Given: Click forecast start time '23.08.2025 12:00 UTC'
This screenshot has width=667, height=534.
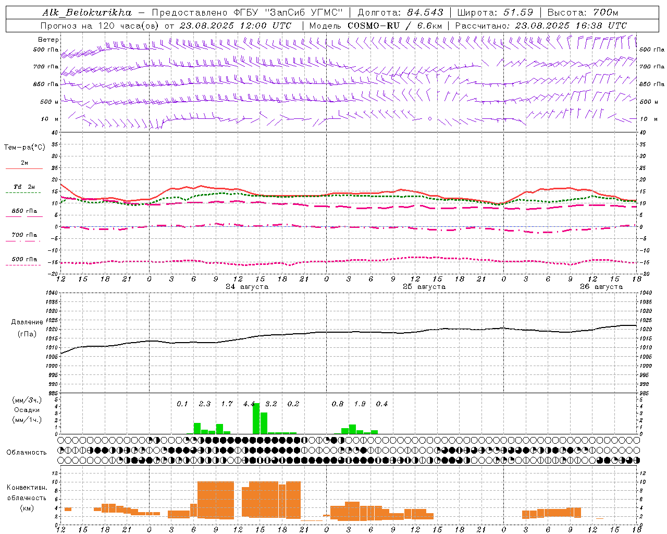Looking at the screenshot, I should 235,26.
